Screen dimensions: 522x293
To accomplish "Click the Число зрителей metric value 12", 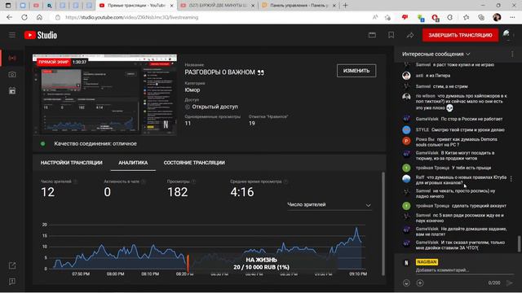I will pyautogui.click(x=47, y=192).
